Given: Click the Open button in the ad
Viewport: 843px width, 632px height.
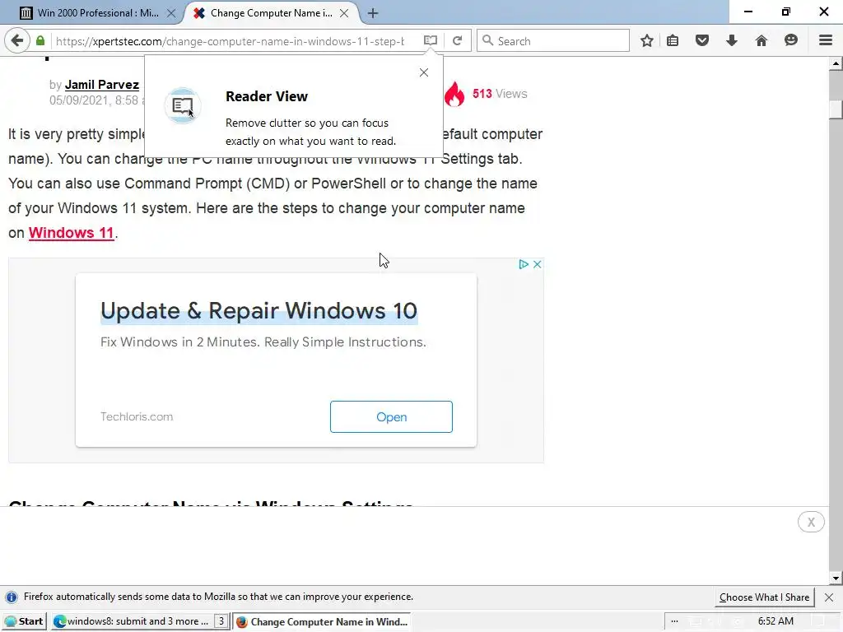Looking at the screenshot, I should [391, 417].
